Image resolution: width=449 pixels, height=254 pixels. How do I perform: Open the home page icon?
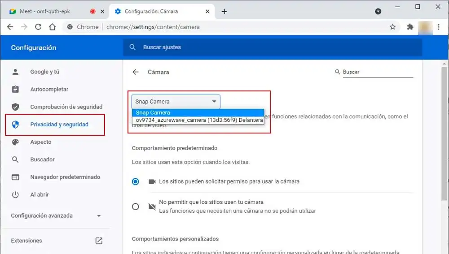52,27
